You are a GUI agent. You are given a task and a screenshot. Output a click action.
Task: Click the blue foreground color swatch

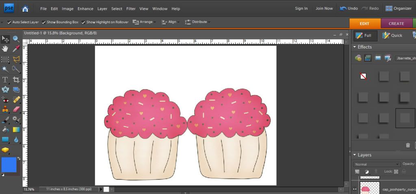coord(9,164)
